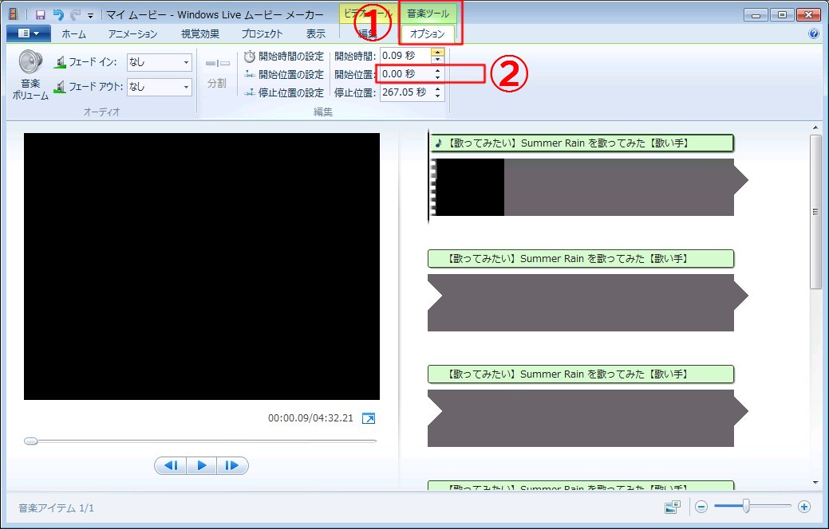Toggle thumbnail size icon in status bar
This screenshot has width=829, height=529.
[671, 507]
